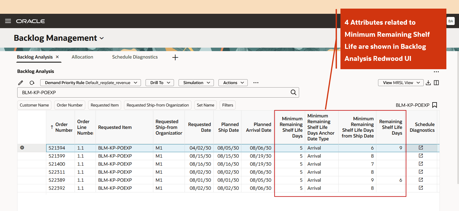Open the Filters button
459x211 pixels.
pyautogui.click(x=228, y=105)
